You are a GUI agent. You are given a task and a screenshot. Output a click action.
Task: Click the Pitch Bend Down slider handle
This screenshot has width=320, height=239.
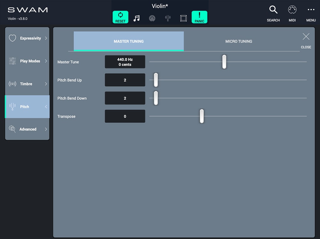coord(156,98)
